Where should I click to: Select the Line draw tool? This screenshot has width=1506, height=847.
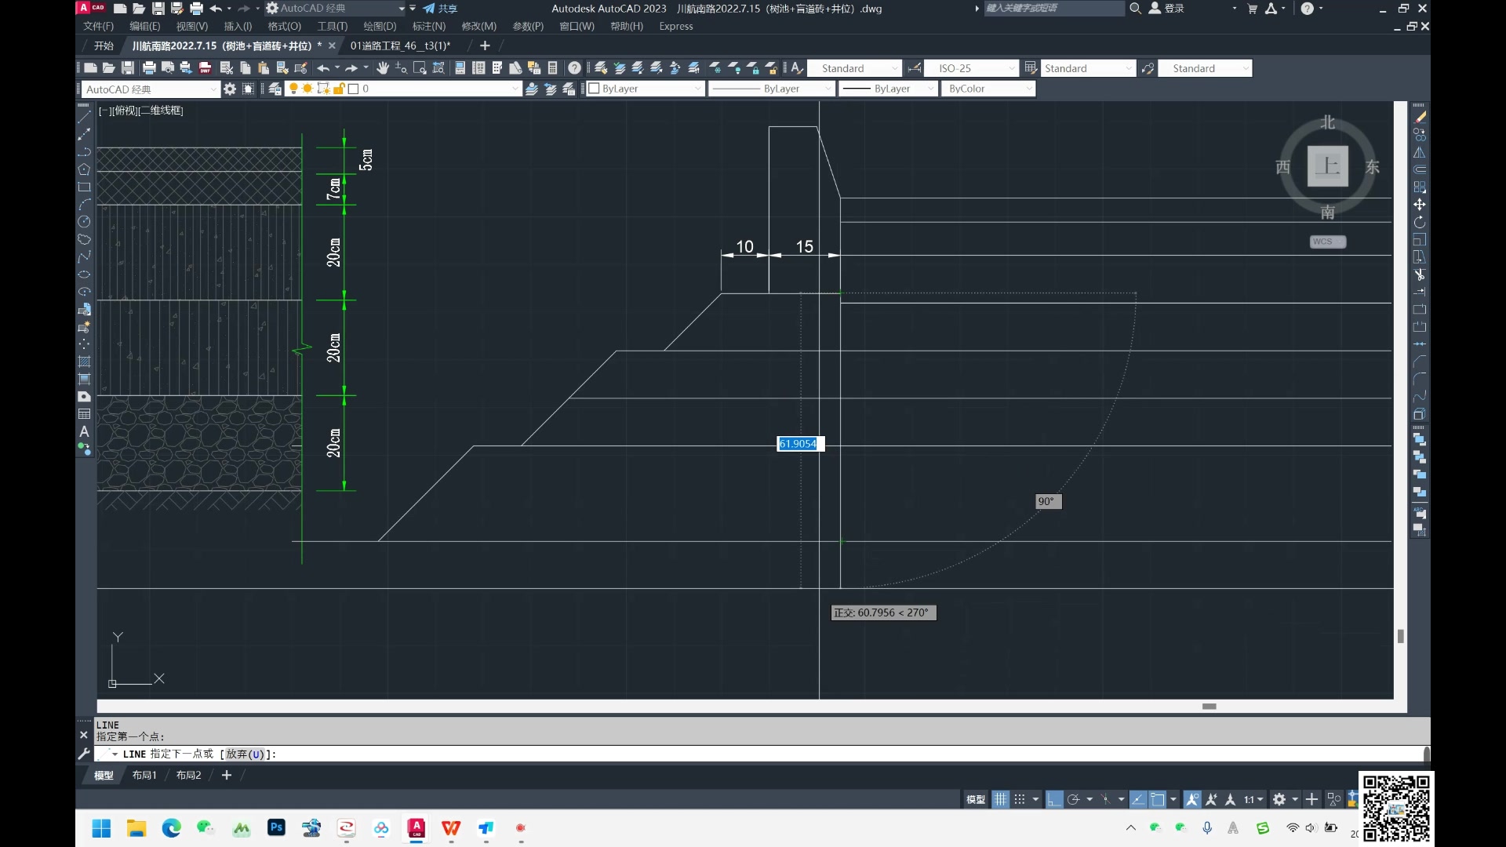click(84, 117)
